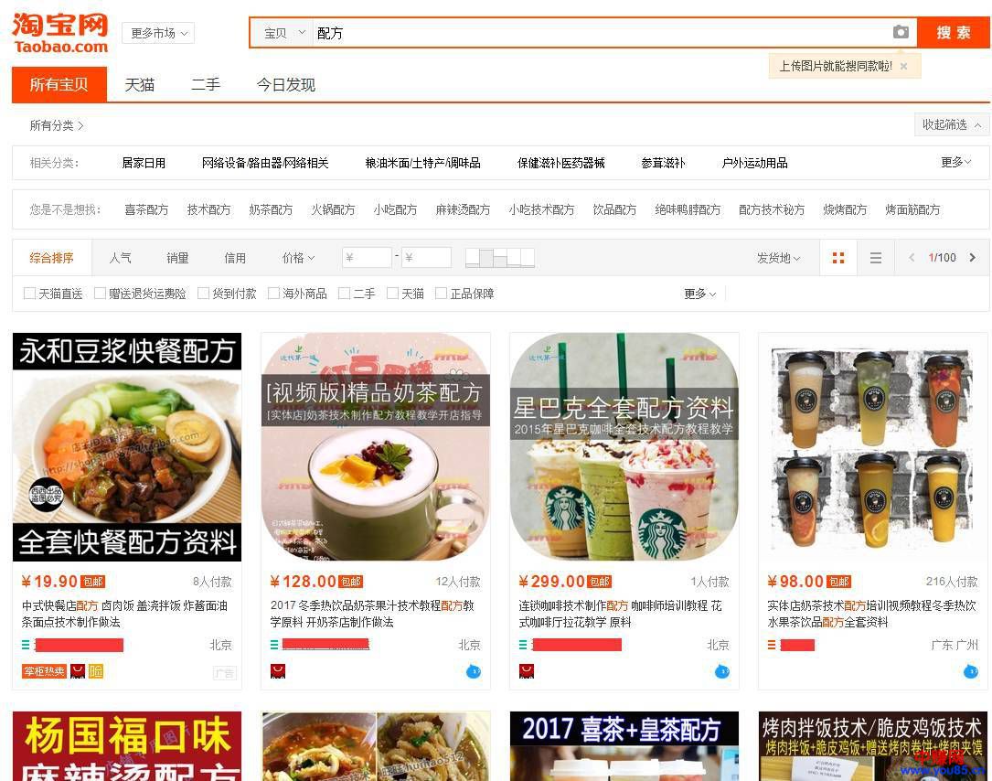Expand the 发货地 location dropdown
This screenshot has height=781, width=992.
778,258
